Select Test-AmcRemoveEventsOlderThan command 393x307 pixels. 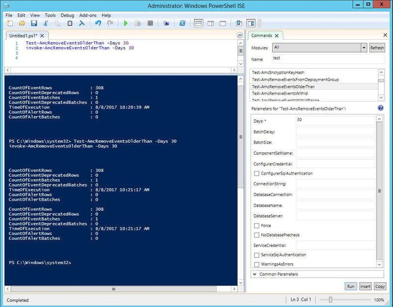coord(314,87)
